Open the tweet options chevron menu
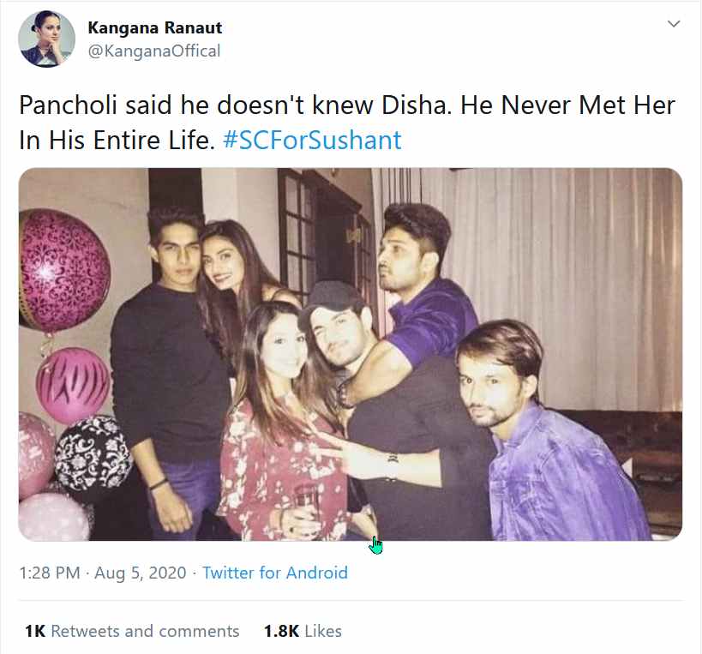 coord(674,24)
